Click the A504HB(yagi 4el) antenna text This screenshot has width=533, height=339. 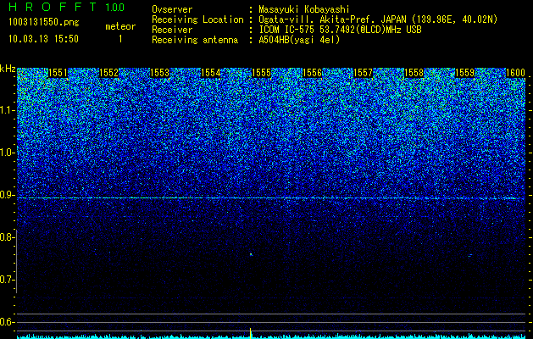tap(299, 40)
